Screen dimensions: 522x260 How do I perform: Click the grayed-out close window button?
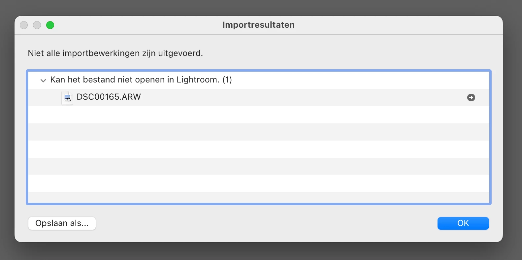coord(24,25)
